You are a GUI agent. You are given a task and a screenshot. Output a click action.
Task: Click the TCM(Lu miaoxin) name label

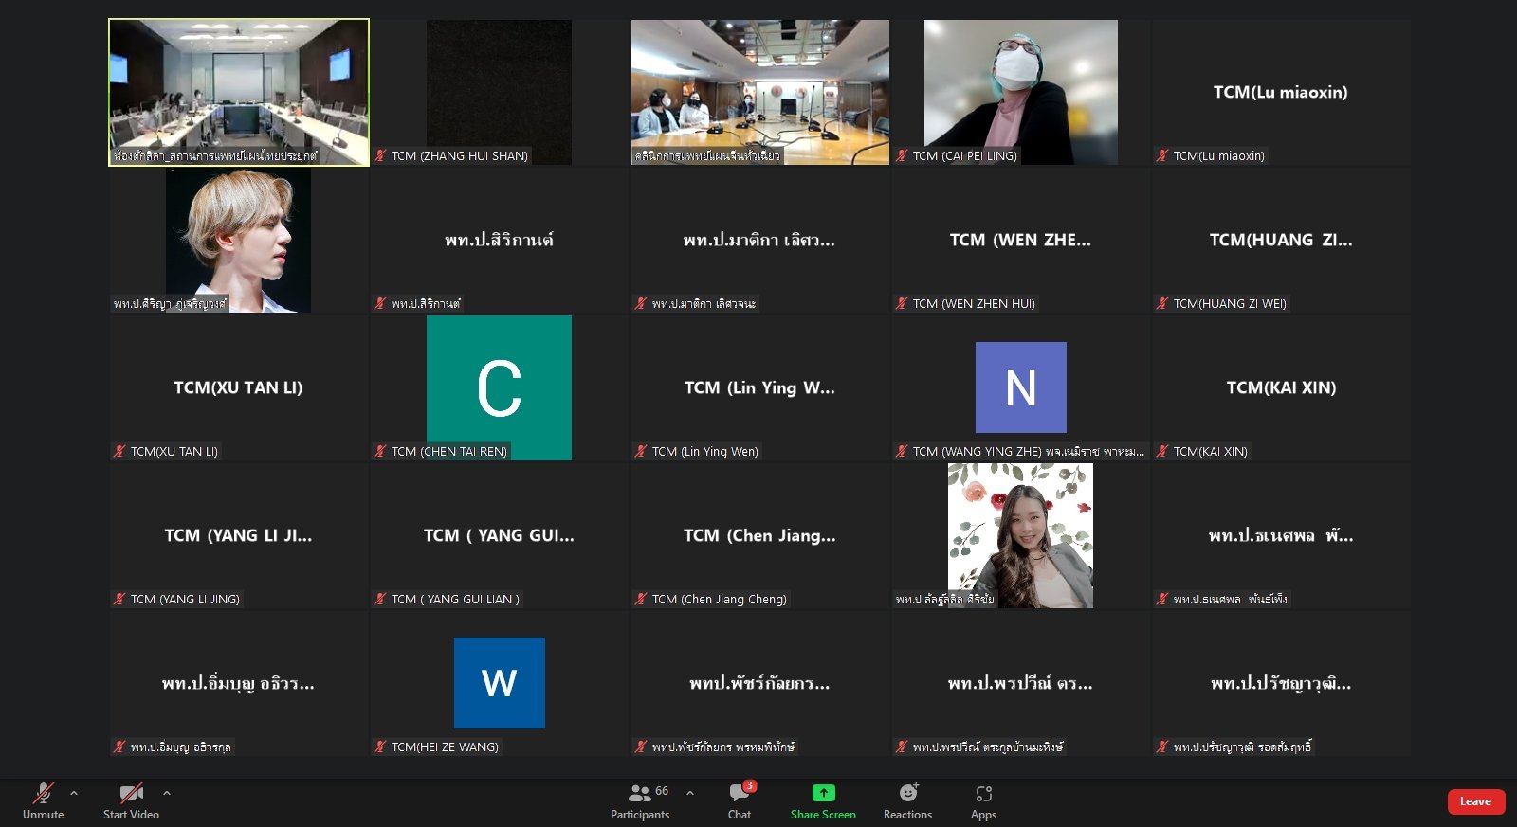[1218, 156]
